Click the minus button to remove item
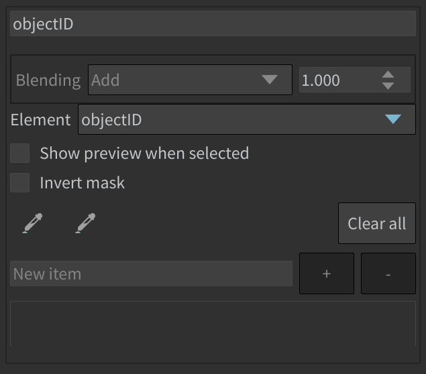The image size is (426, 374). click(388, 273)
